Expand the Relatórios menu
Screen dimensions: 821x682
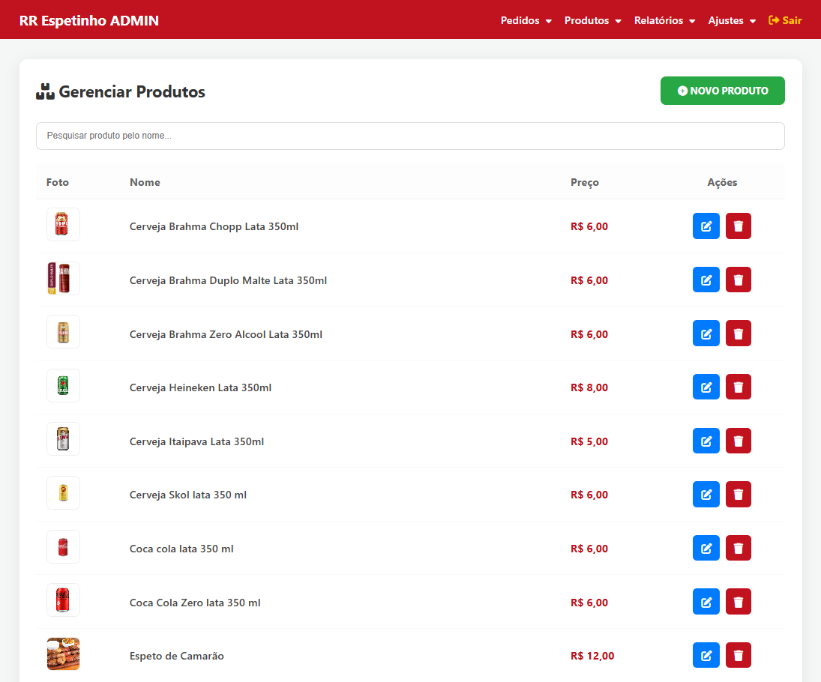[664, 20]
